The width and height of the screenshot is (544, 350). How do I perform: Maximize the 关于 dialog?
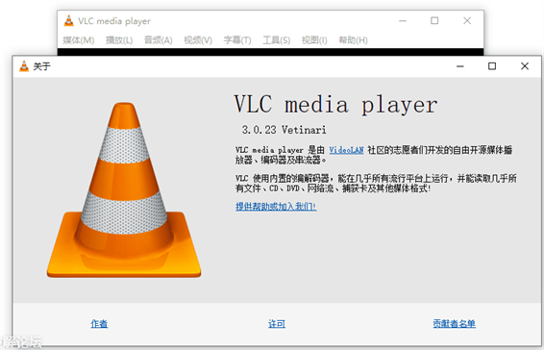(492, 66)
